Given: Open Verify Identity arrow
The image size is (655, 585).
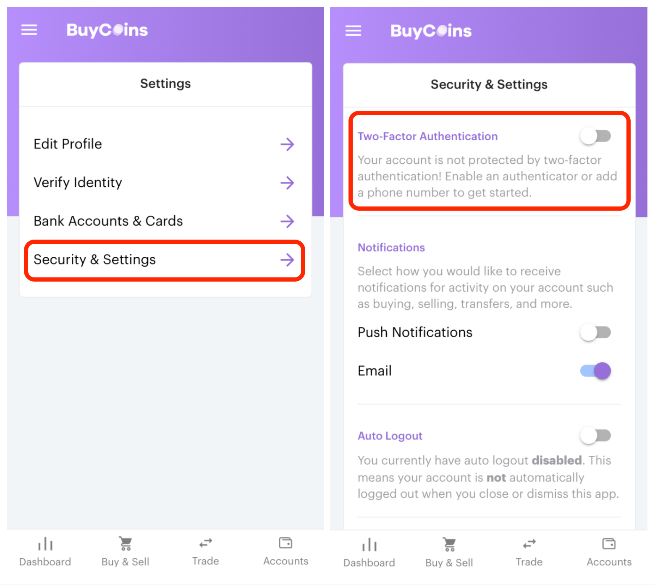Looking at the screenshot, I should 287,183.
